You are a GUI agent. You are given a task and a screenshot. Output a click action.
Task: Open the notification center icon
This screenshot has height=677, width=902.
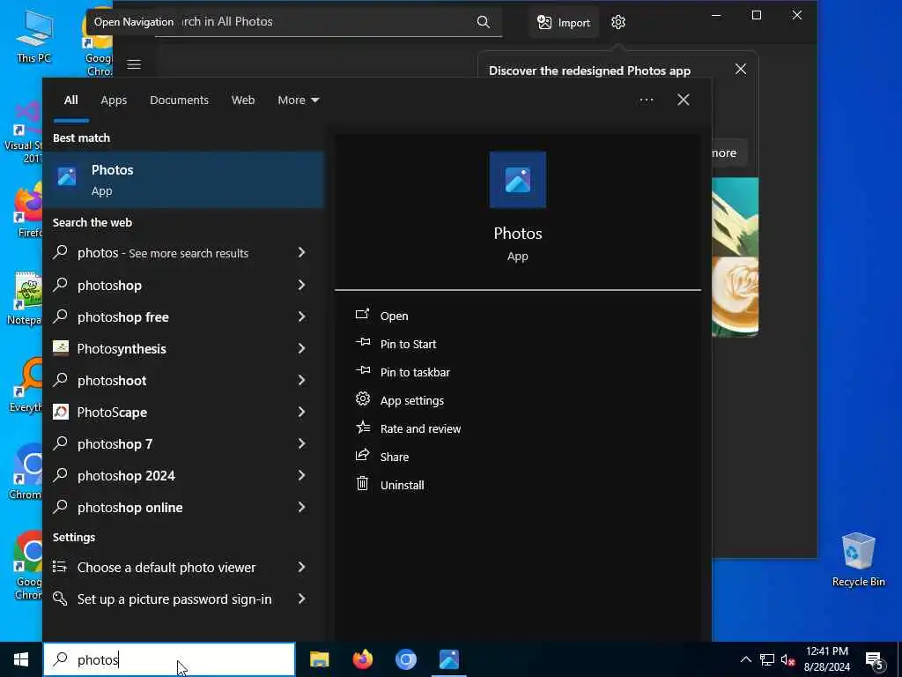click(875, 661)
